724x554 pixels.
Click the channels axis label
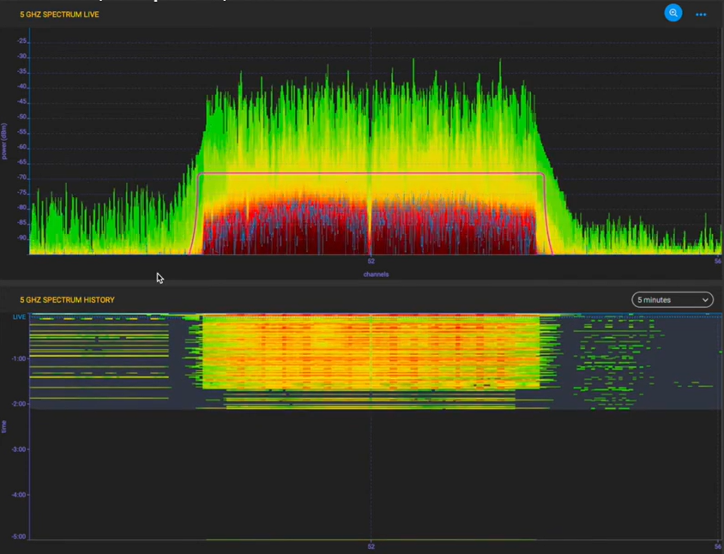pos(376,274)
